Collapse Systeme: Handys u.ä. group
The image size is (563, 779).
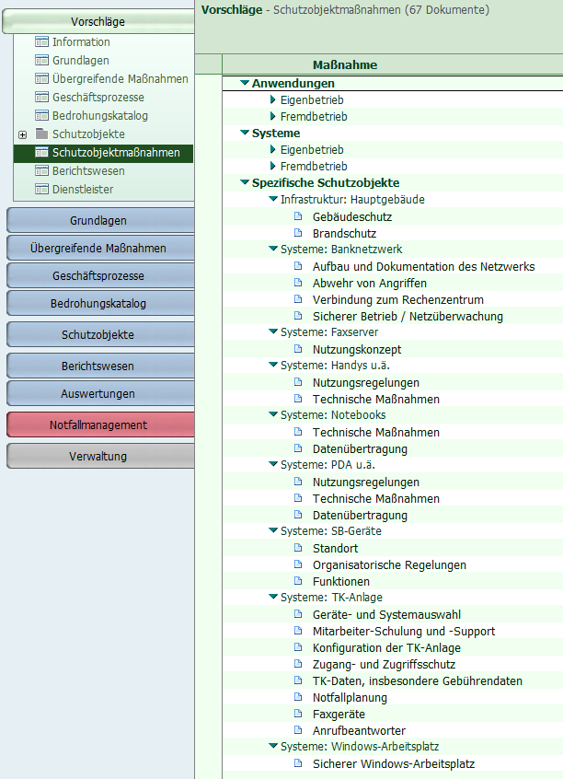coord(272,365)
